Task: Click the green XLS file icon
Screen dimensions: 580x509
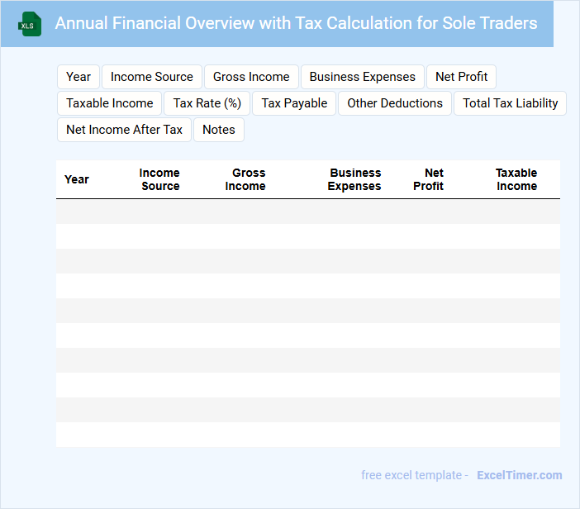Action: click(x=30, y=24)
